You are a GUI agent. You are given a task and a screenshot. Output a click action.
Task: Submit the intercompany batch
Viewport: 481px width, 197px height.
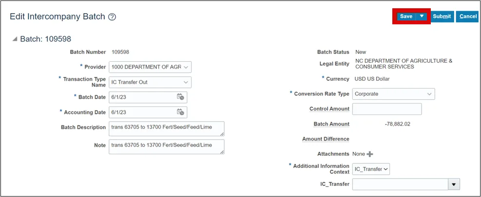442,16
